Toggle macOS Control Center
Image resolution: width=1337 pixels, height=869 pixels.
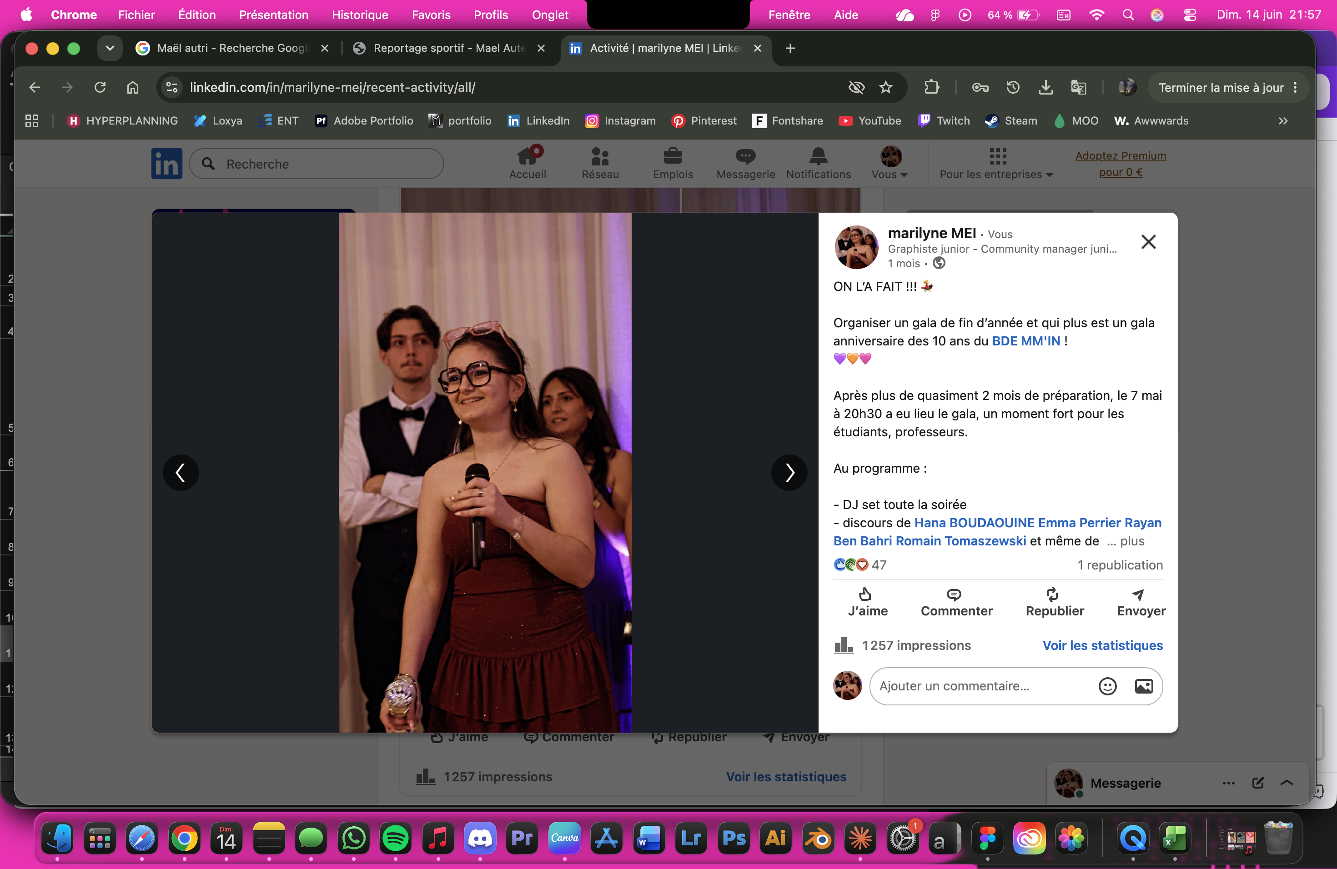click(1189, 15)
